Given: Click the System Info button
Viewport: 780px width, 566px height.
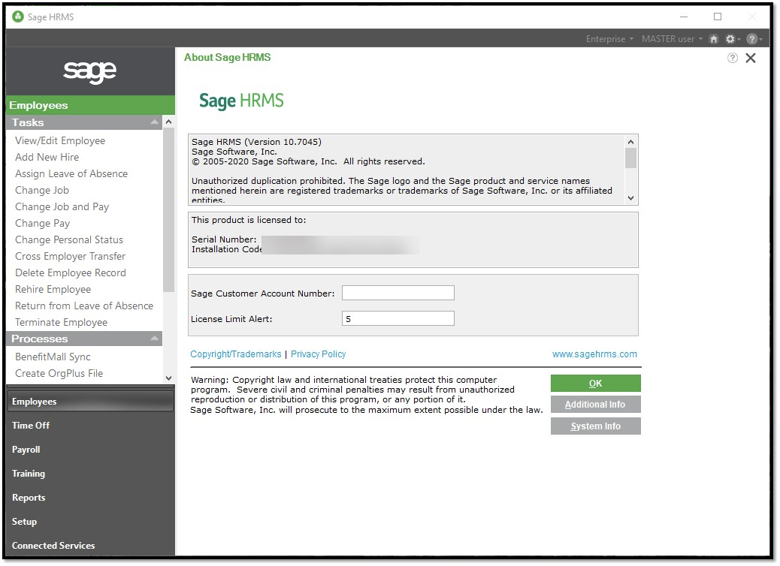Looking at the screenshot, I should [x=595, y=426].
